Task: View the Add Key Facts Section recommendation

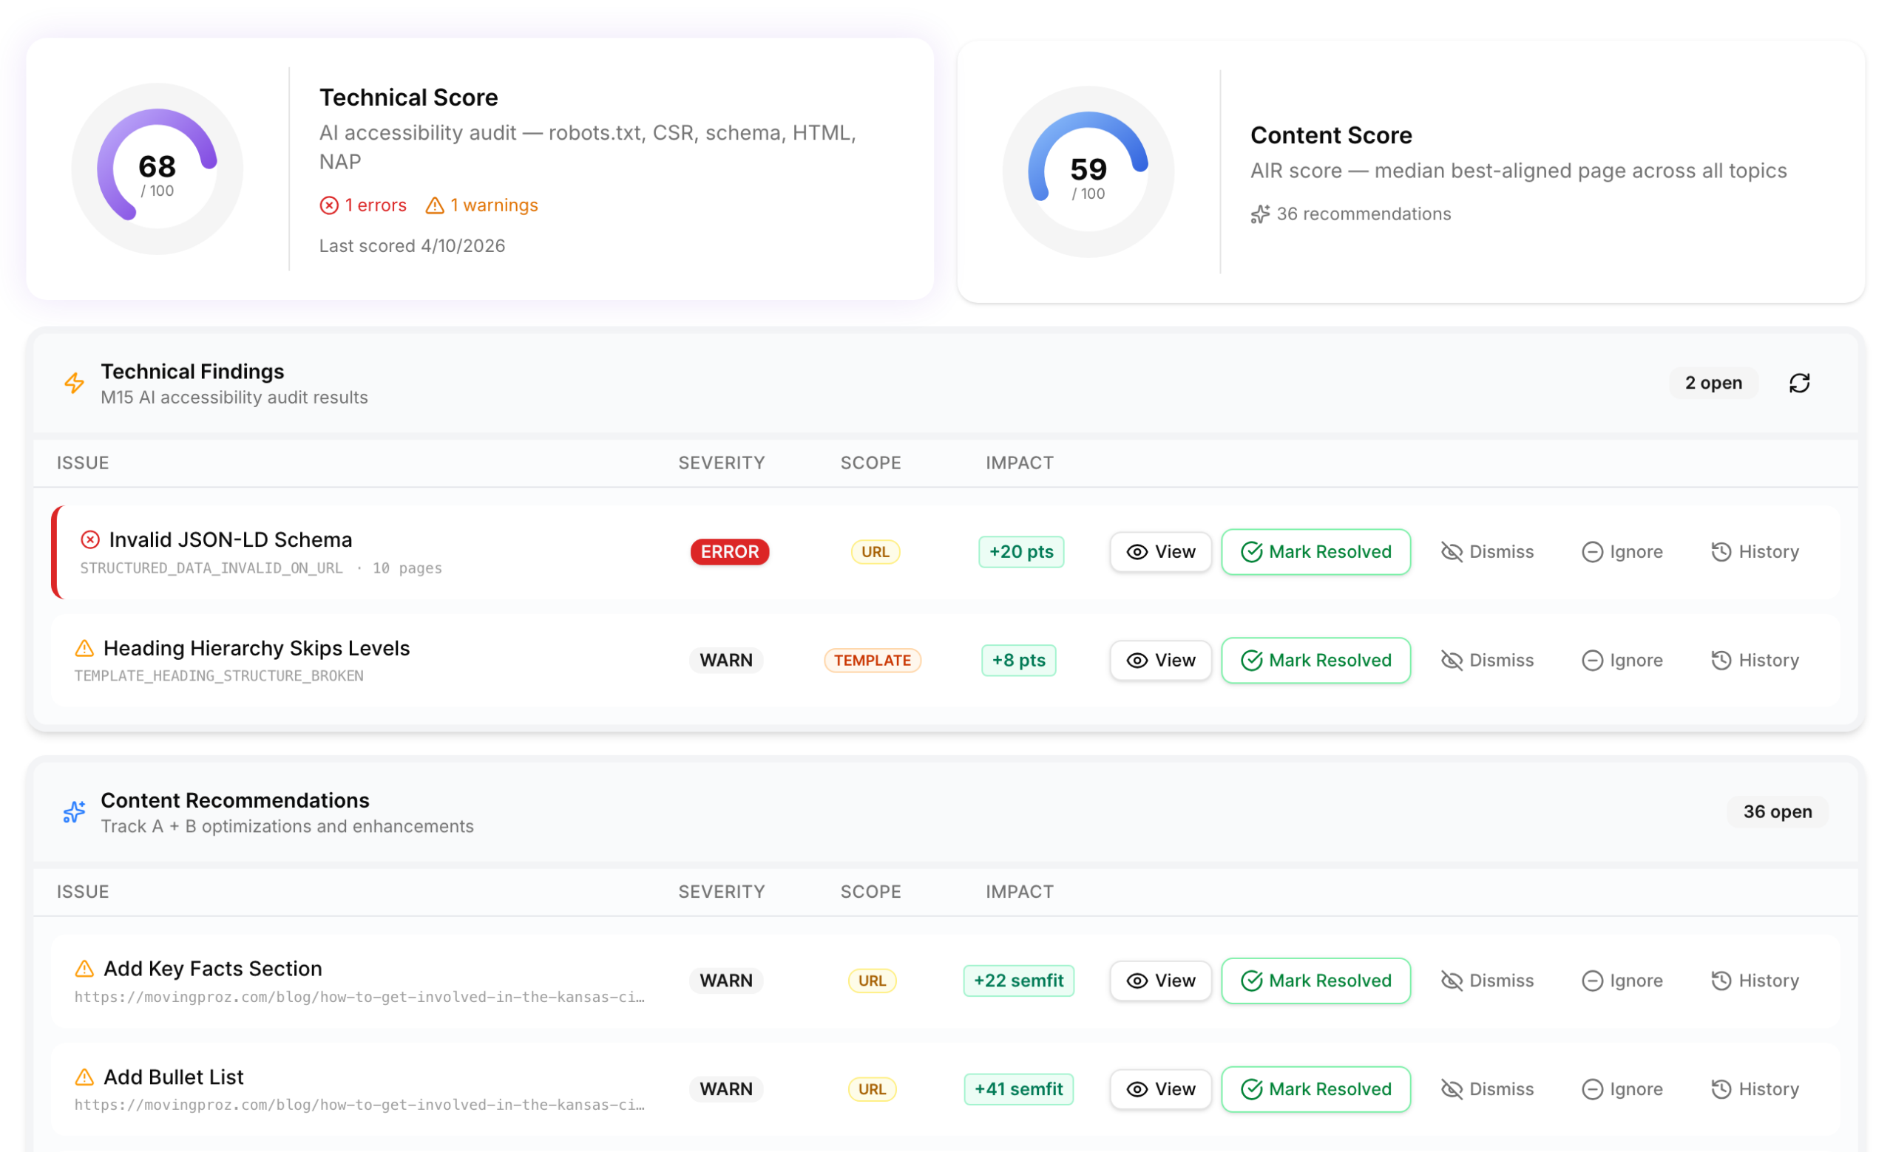Action: (x=1160, y=981)
